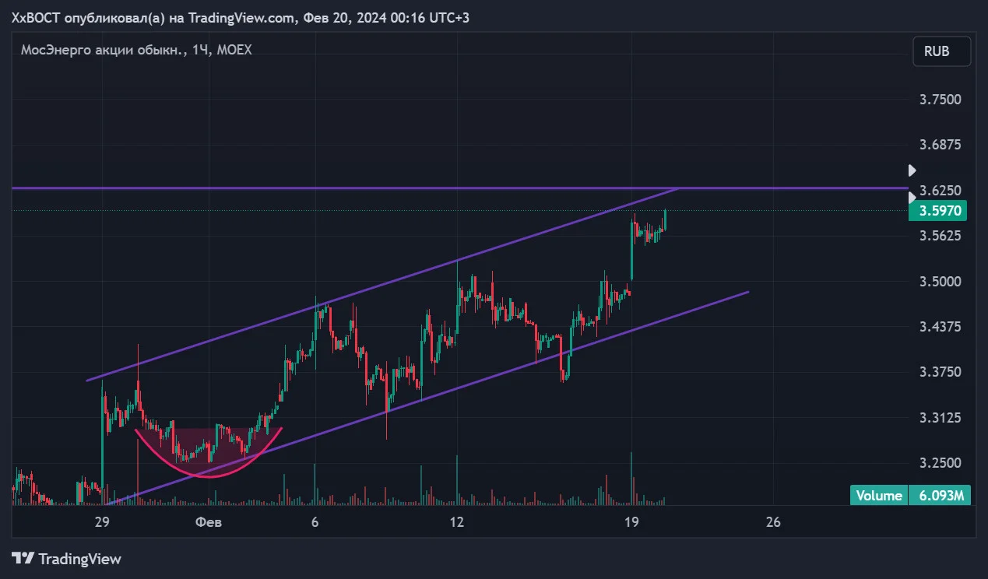Click the 29 date label on time axis
The image size is (988, 579).
[x=101, y=522]
